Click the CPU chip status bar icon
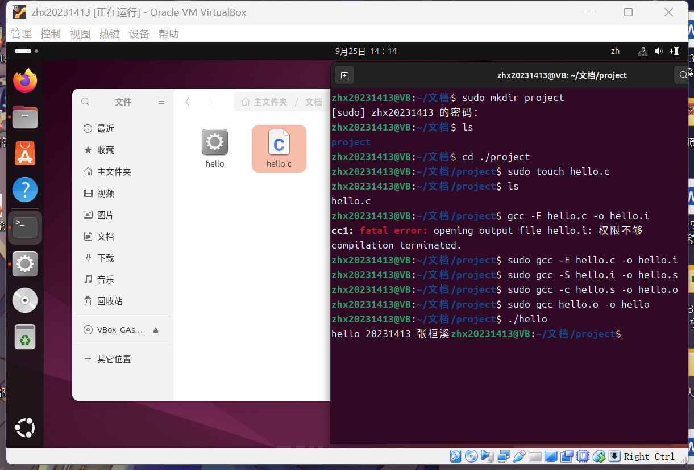694x470 pixels. pos(583,456)
